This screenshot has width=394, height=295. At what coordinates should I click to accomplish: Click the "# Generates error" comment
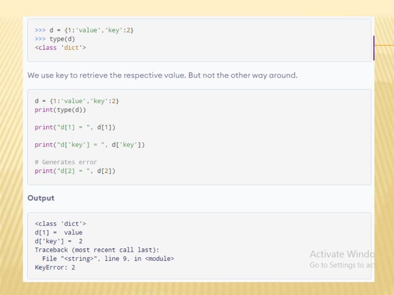66,162
